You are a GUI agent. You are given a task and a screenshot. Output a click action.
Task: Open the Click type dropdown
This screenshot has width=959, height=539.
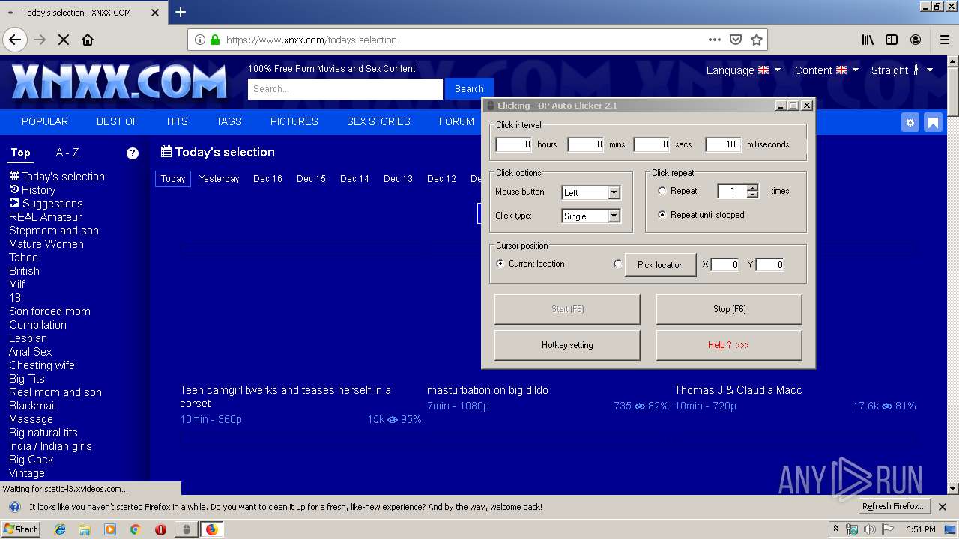pos(614,216)
